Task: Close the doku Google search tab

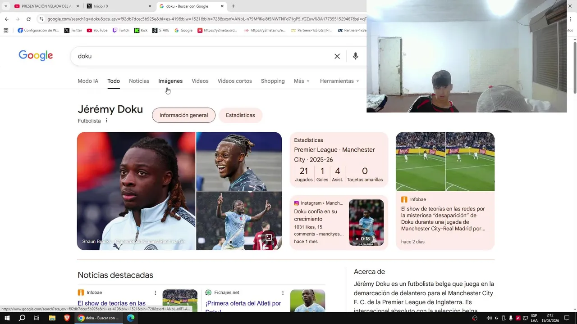Action: pyautogui.click(x=222, y=6)
